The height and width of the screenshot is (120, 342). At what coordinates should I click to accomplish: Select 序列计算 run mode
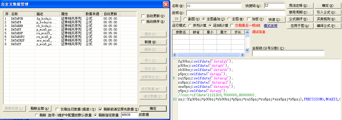coord(190,26)
